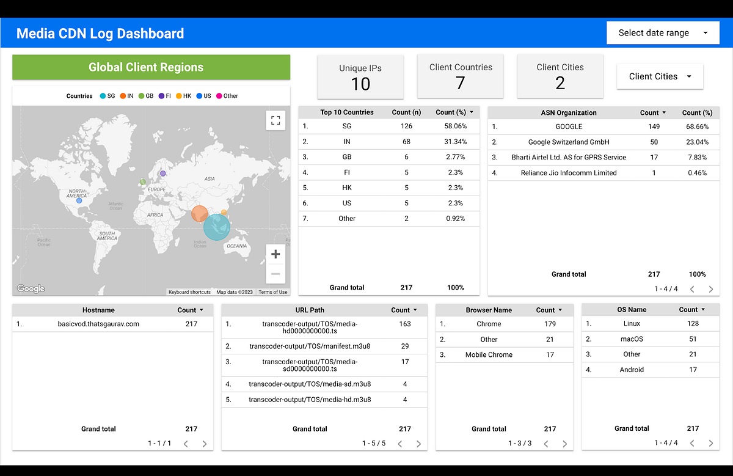The width and height of the screenshot is (733, 476).
Task: Go to next page of ASN Organization table
Action: click(x=710, y=288)
